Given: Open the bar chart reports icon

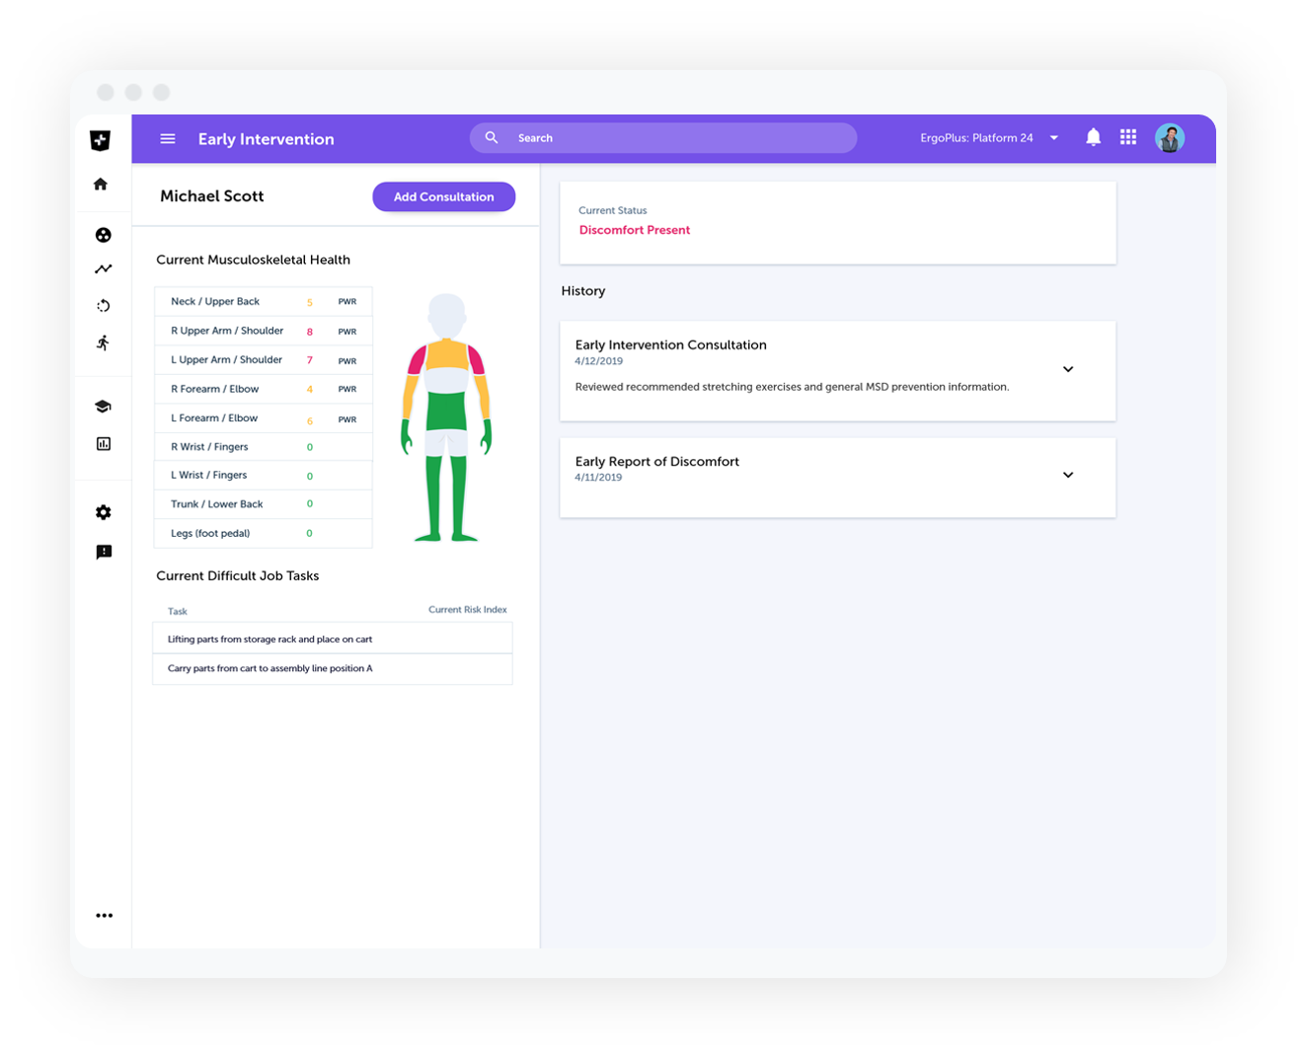Looking at the screenshot, I should (x=104, y=444).
